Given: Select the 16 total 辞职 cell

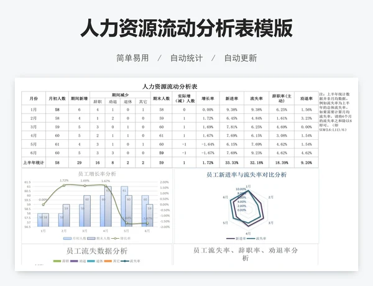Looking at the screenshot, I should (x=98, y=163).
